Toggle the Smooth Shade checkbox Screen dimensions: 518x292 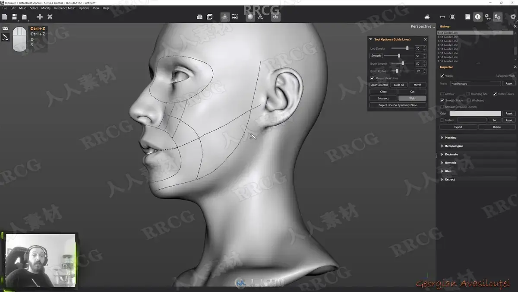pyautogui.click(x=442, y=100)
